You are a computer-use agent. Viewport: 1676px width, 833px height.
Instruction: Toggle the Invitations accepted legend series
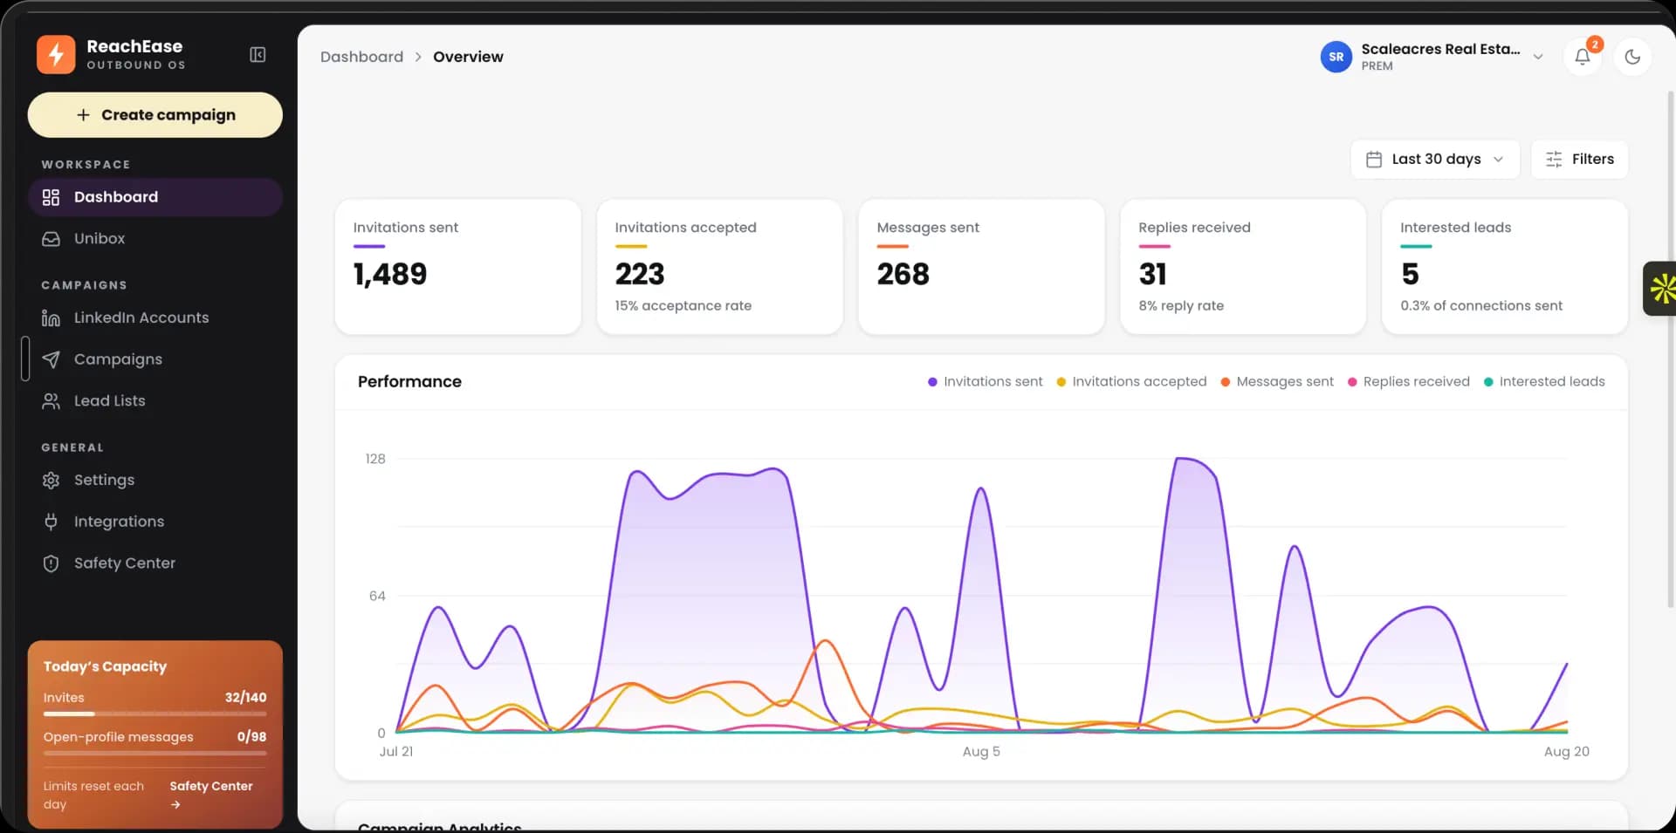(x=1131, y=382)
